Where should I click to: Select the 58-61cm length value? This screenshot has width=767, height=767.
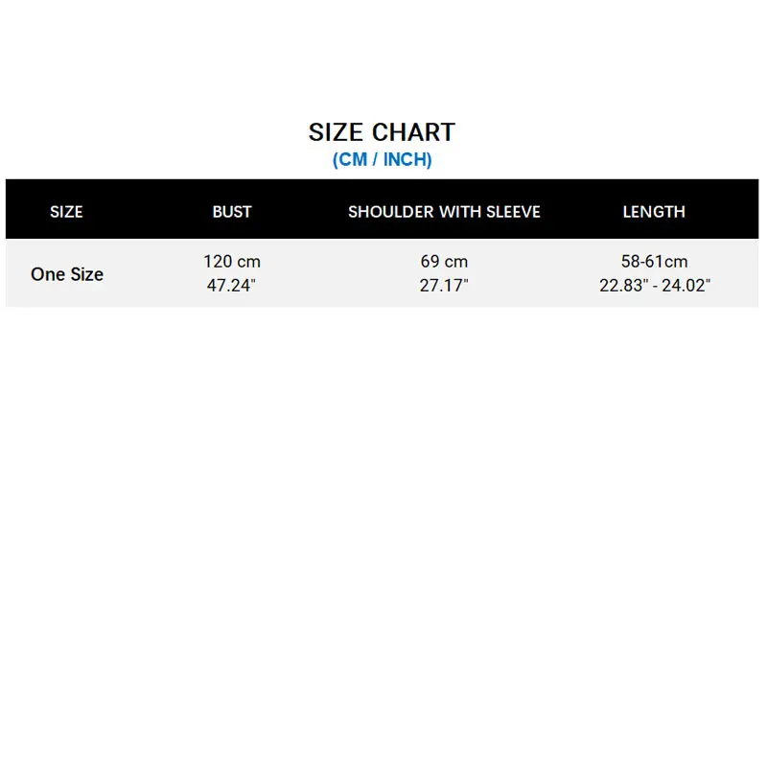(x=655, y=262)
